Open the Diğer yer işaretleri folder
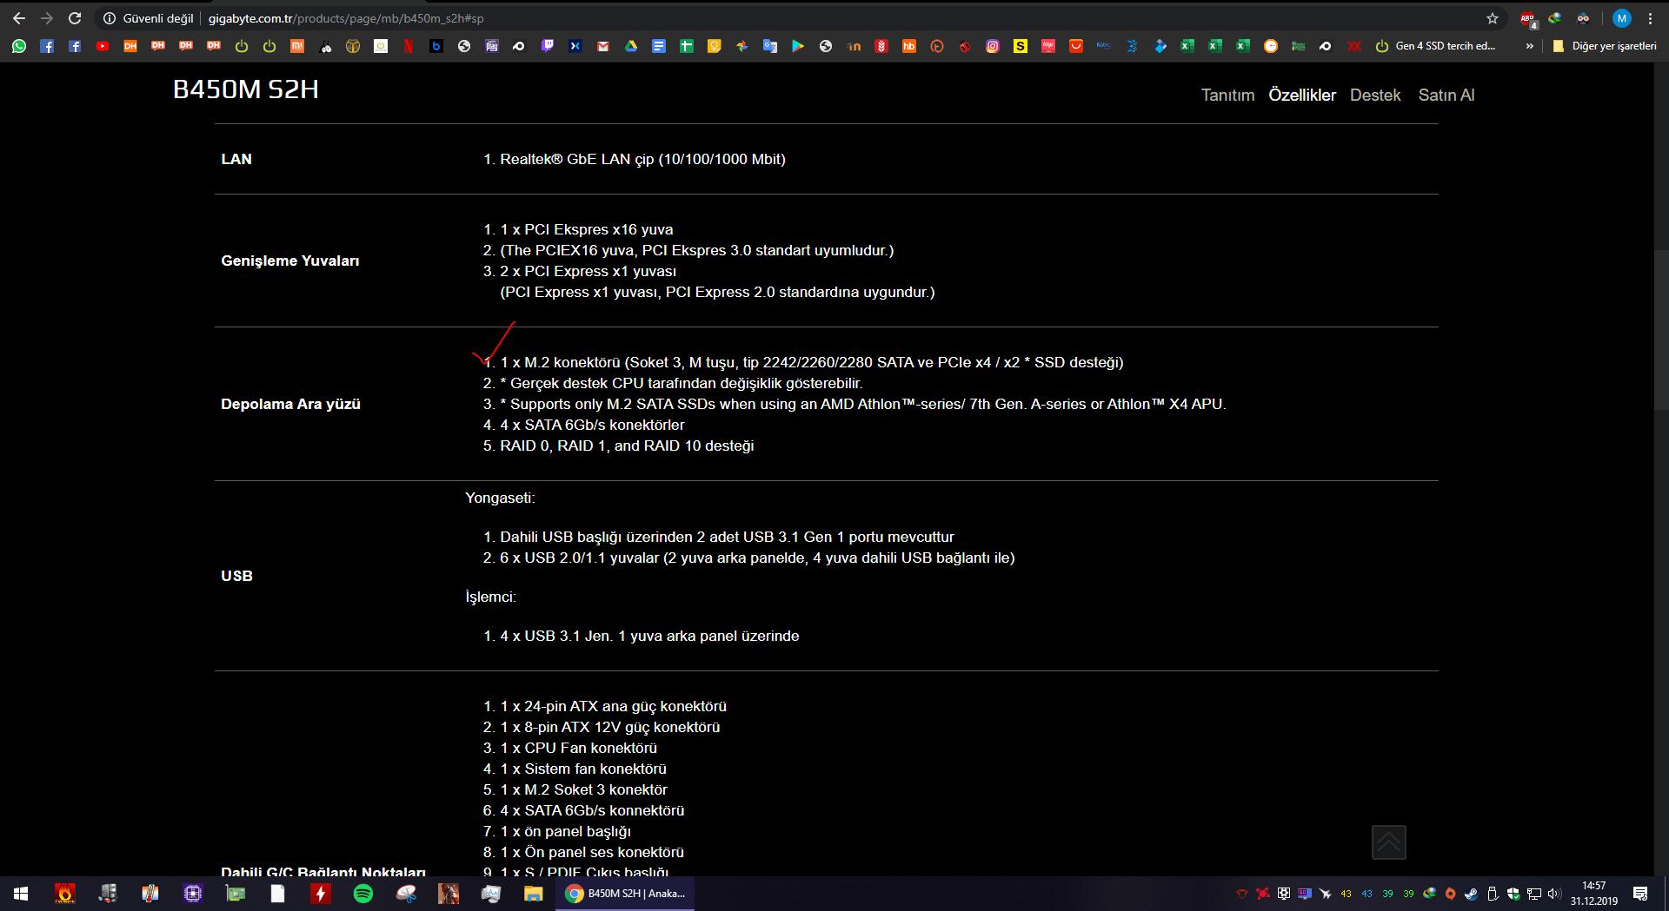The height and width of the screenshot is (911, 1669). pyautogui.click(x=1605, y=46)
